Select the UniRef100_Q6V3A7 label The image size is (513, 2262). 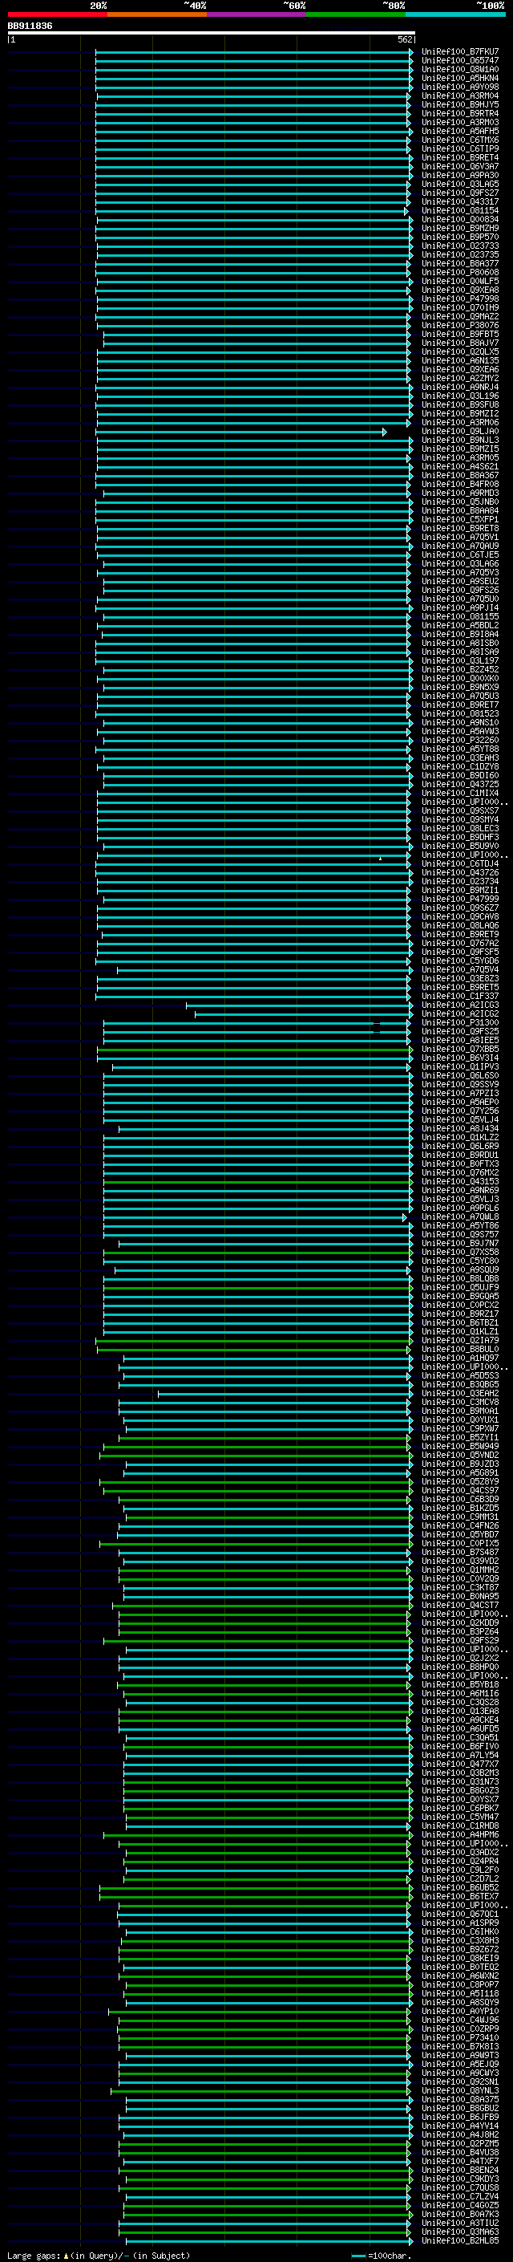click(x=459, y=166)
